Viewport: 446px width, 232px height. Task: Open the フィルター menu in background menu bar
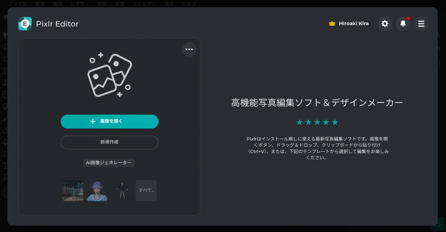coord(144,4)
